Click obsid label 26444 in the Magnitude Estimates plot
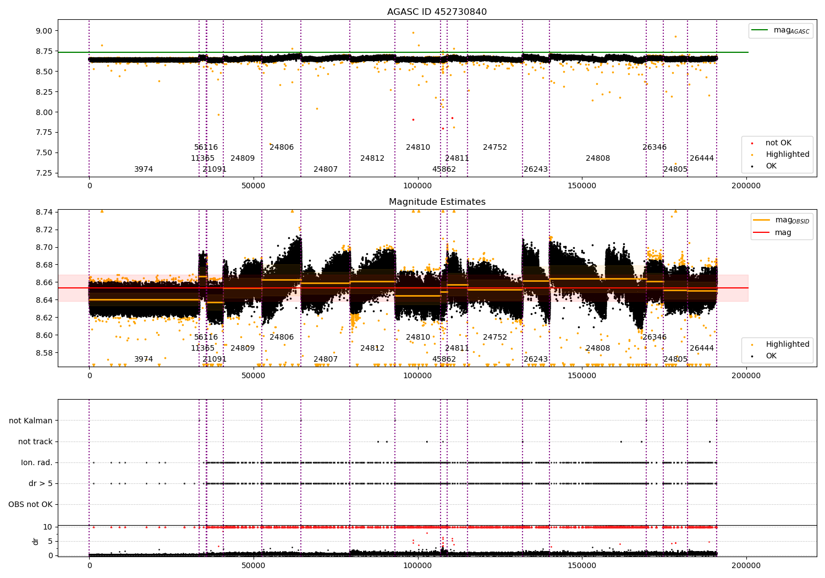Image resolution: width=825 pixels, height=578 pixels. coord(702,348)
